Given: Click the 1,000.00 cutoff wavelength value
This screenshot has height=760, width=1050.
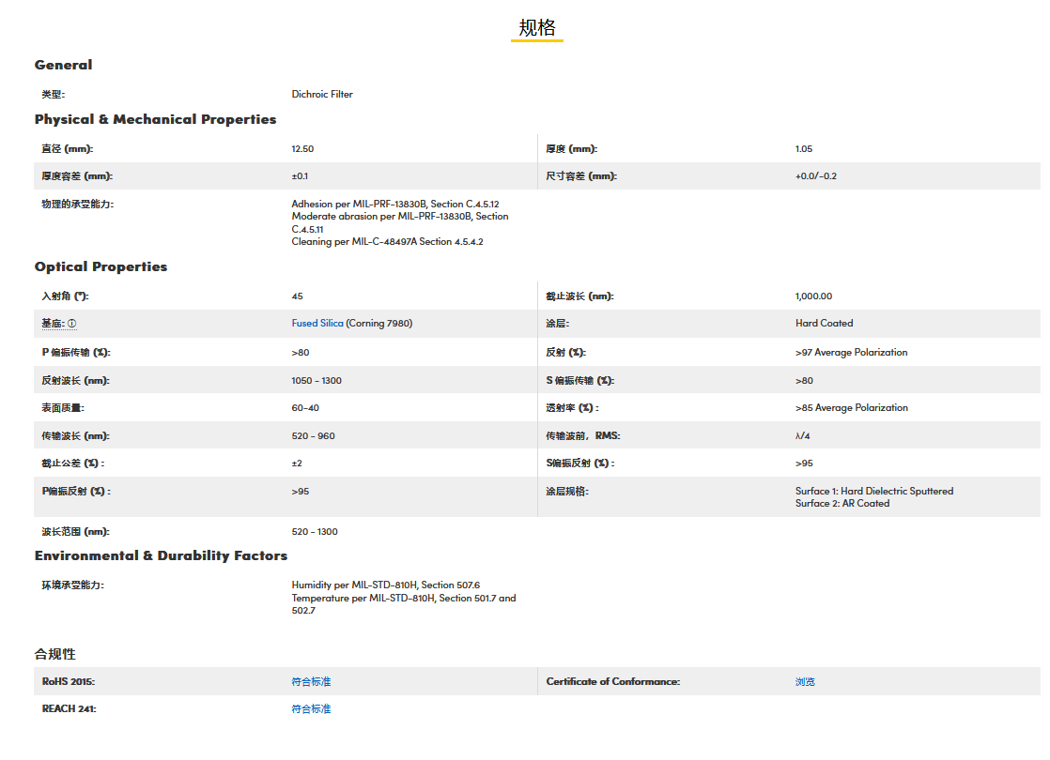Looking at the screenshot, I should [813, 296].
